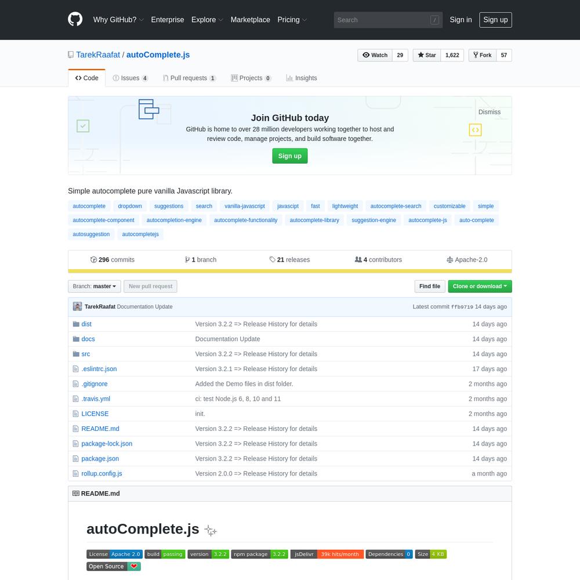Click the Watch button
This screenshot has width=580, height=580.
tap(375, 55)
